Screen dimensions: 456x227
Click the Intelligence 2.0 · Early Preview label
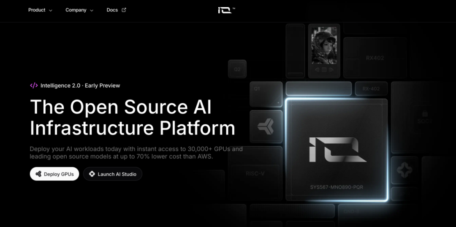[80, 85]
